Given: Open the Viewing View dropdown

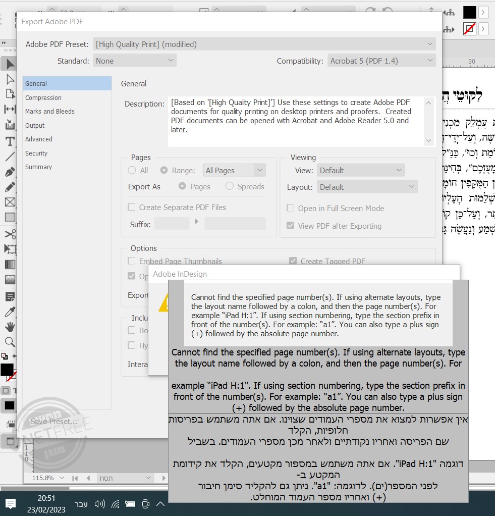Looking at the screenshot, I should click(x=361, y=170).
